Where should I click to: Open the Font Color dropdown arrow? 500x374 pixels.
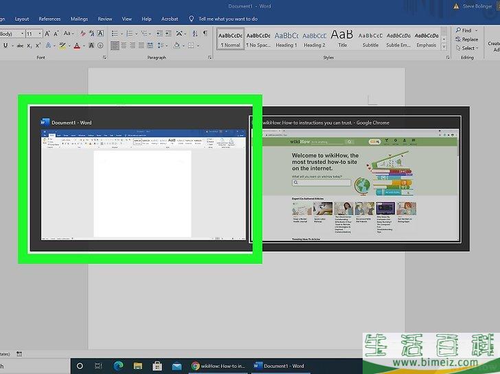[x=84, y=45]
